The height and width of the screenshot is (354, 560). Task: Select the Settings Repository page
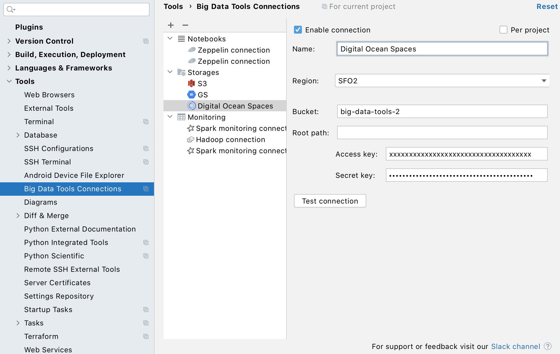59,296
